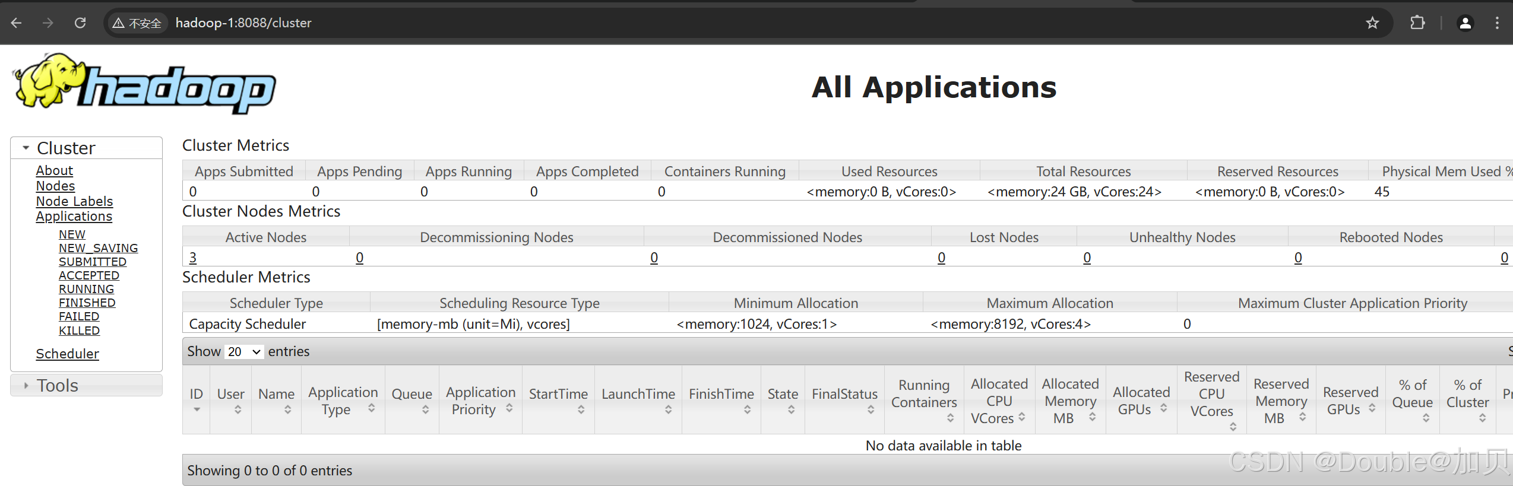Sort the table by FinishTime column
1513x486 pixels.
pyautogui.click(x=721, y=399)
